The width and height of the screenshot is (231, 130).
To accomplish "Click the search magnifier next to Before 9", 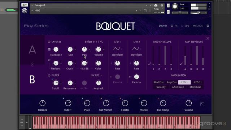I will (x=101, y=42).
